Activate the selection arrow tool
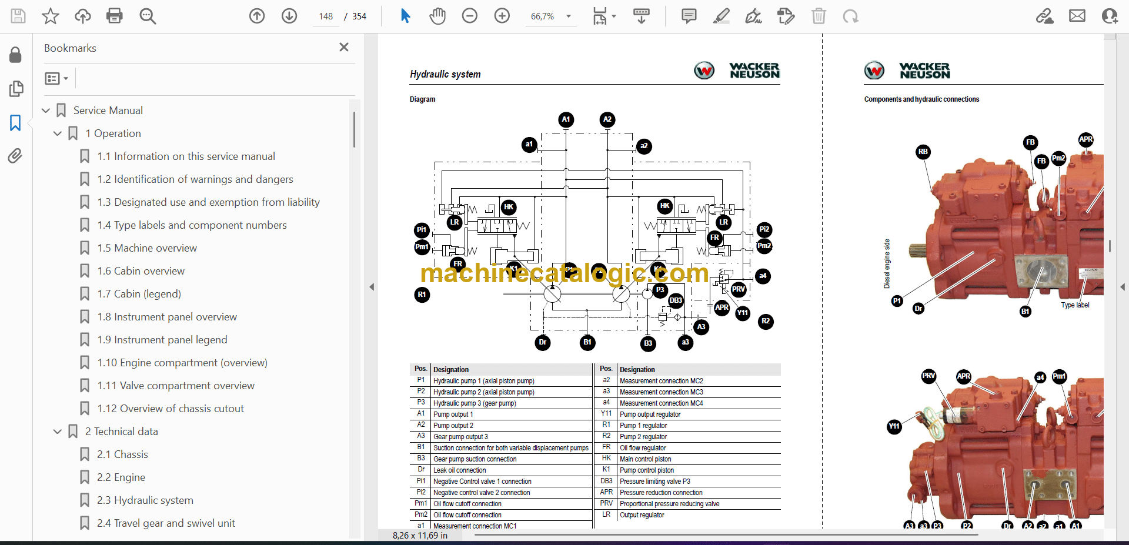This screenshot has height=545, width=1129. point(405,16)
